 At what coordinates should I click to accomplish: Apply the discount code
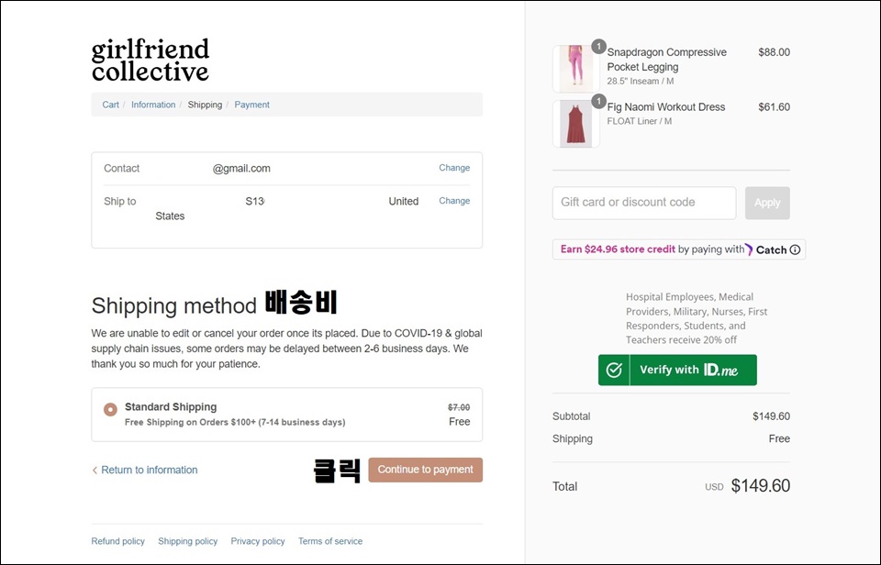coord(767,204)
